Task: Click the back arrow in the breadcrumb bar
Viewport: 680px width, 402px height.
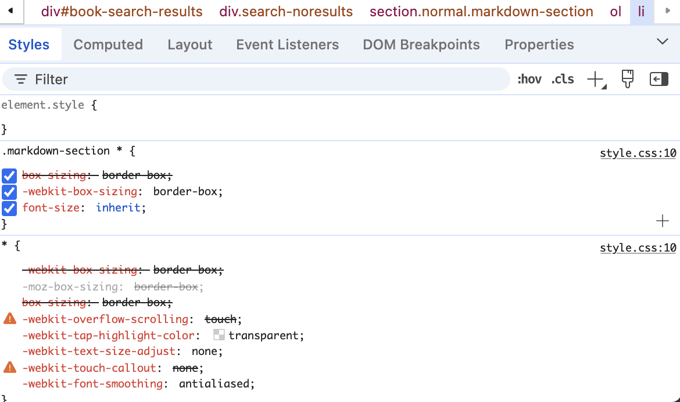Action: coord(11,12)
